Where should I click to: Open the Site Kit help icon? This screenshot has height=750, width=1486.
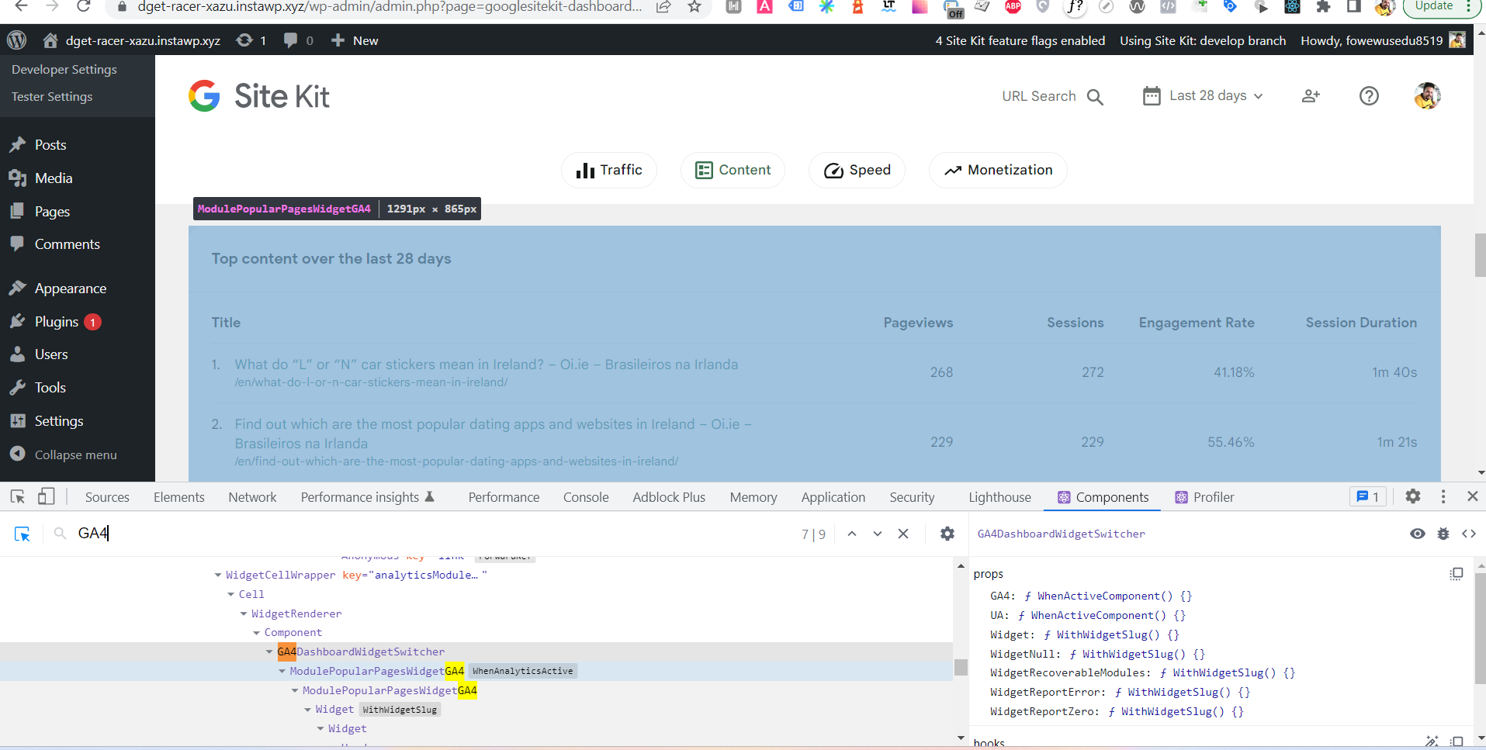click(1370, 95)
